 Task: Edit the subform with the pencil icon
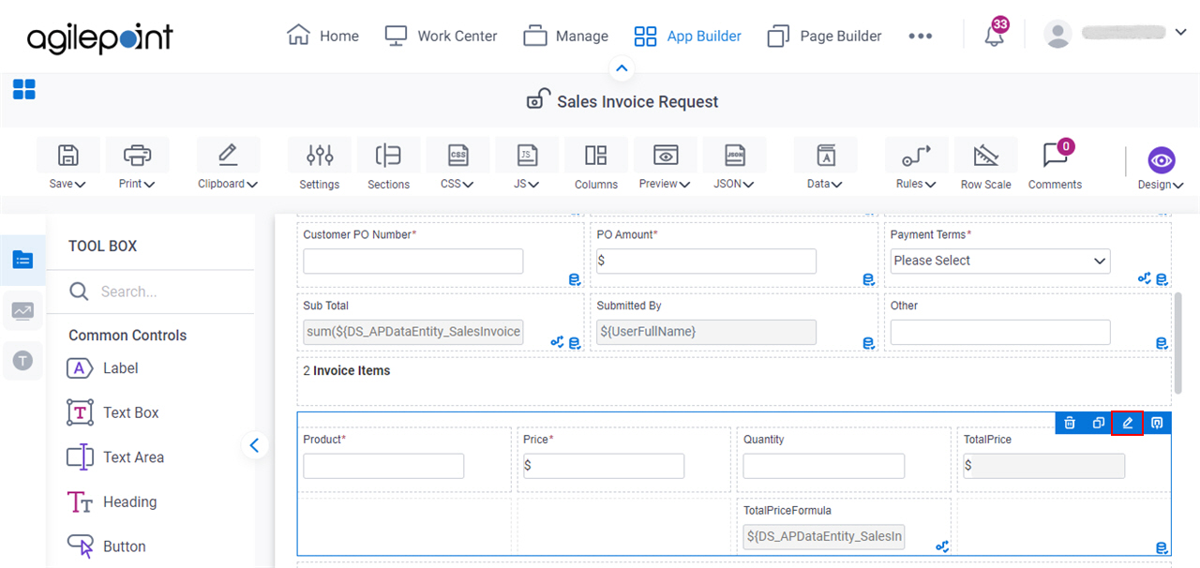(1127, 424)
